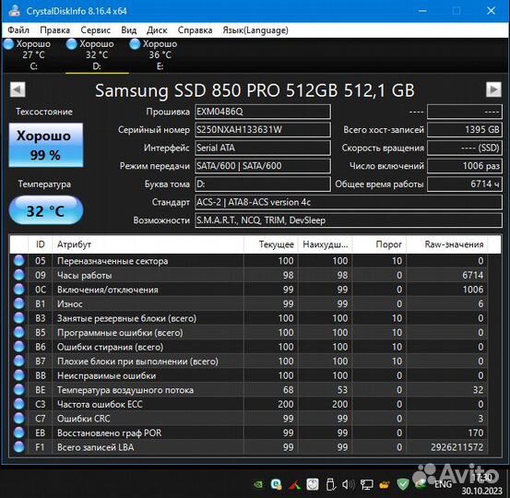
Task: Open the Вид menu
Action: coord(129,30)
